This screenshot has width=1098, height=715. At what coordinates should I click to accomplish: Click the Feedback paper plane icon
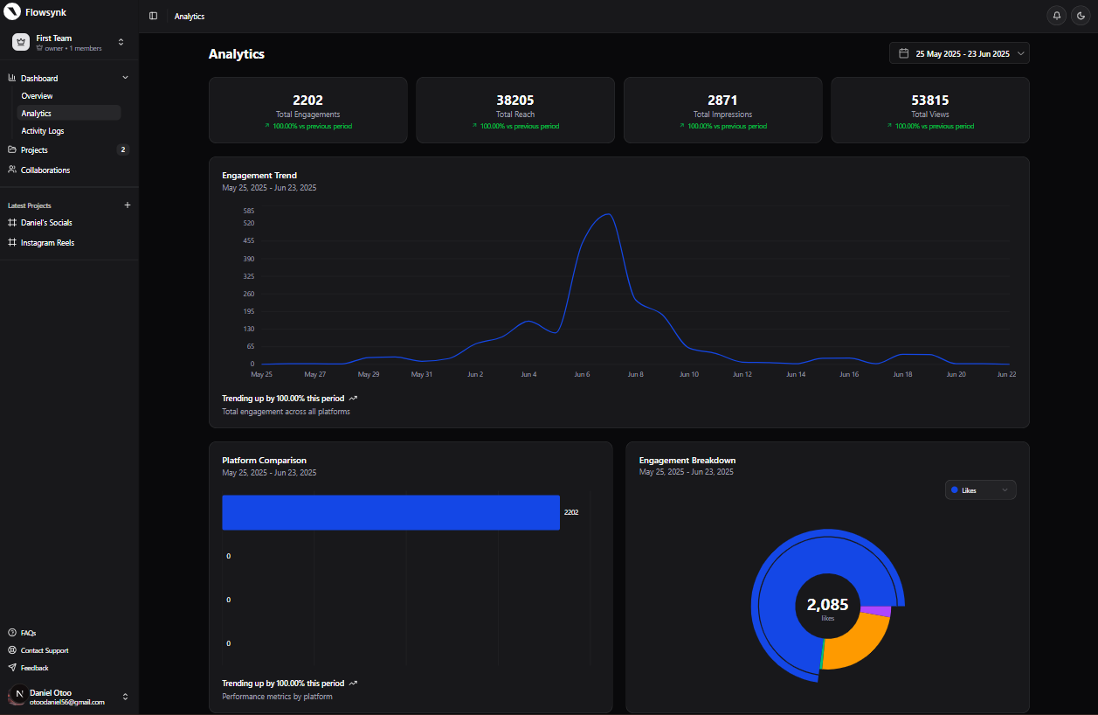[x=10, y=667]
